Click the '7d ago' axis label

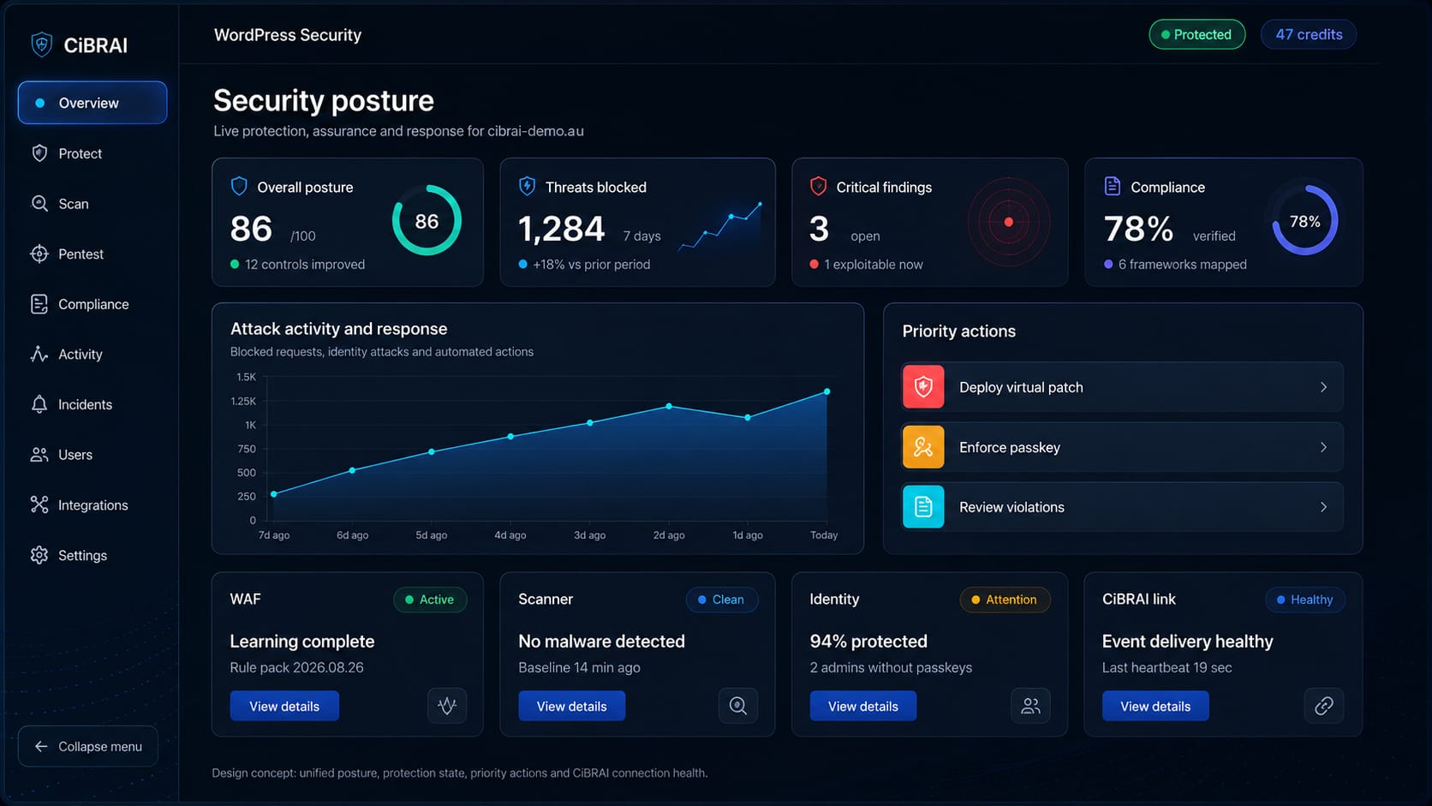click(274, 535)
